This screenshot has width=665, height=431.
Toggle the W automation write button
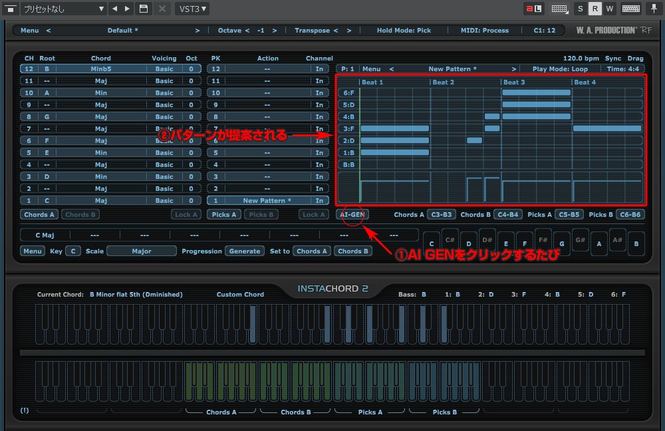[609, 9]
